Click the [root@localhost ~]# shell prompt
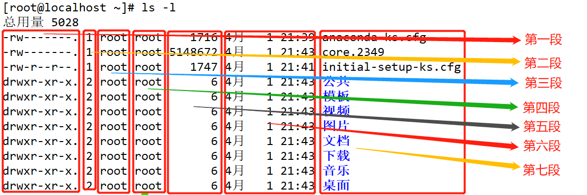 [68, 8]
